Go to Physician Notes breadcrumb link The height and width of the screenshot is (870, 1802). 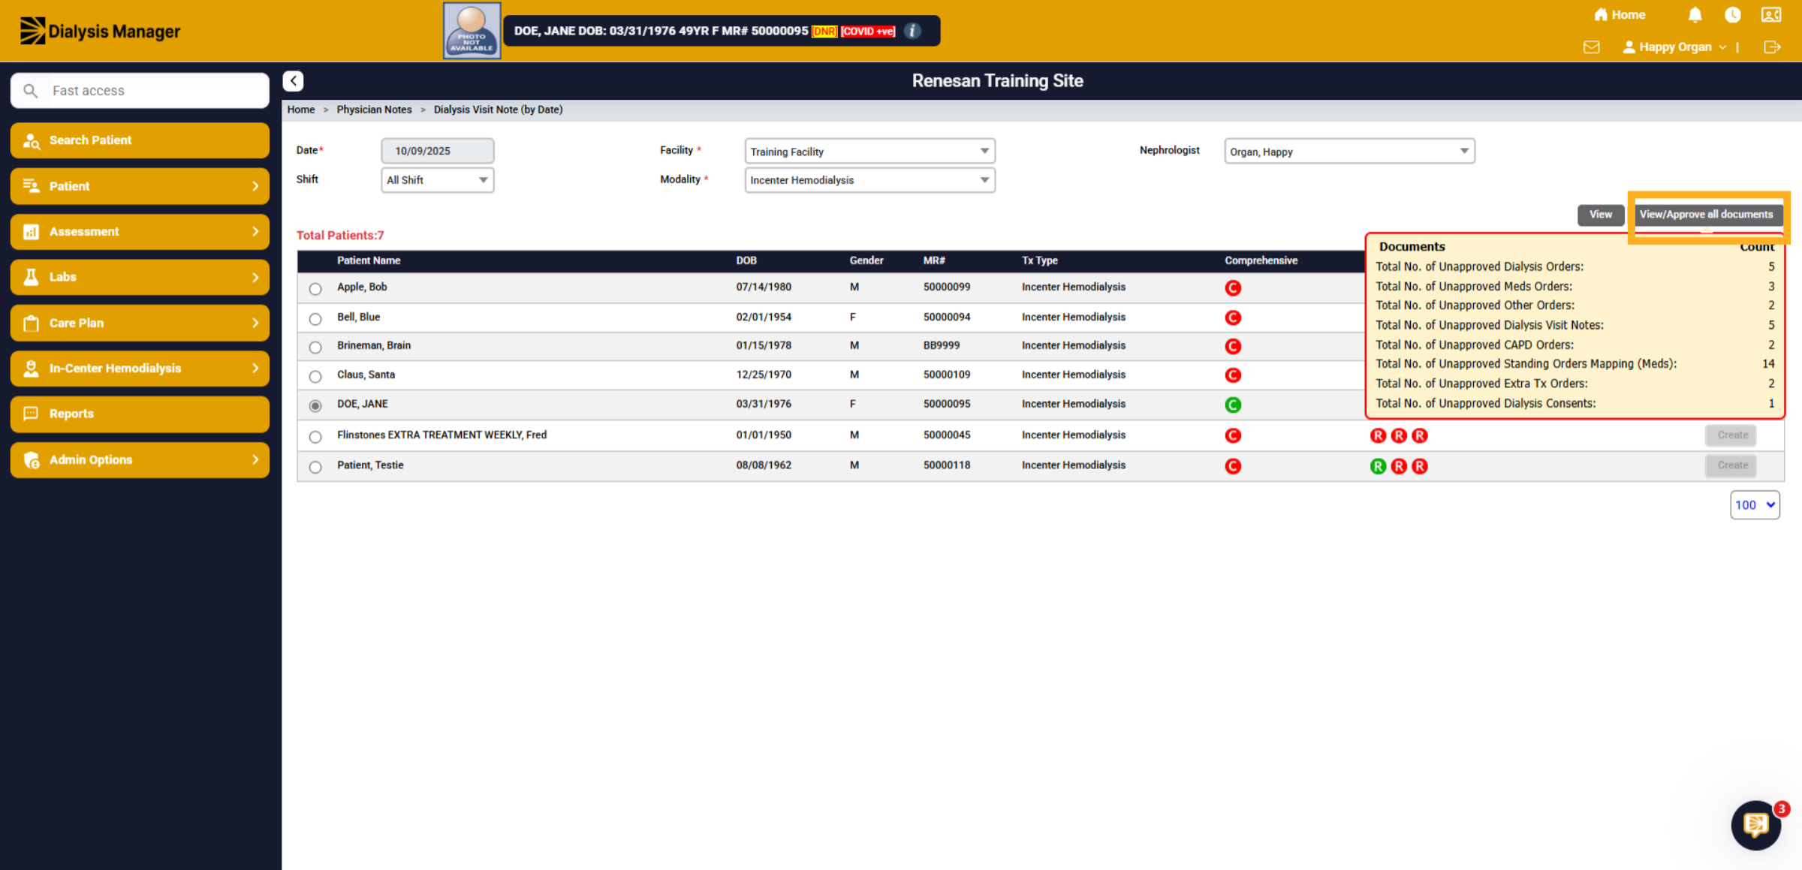[374, 110]
